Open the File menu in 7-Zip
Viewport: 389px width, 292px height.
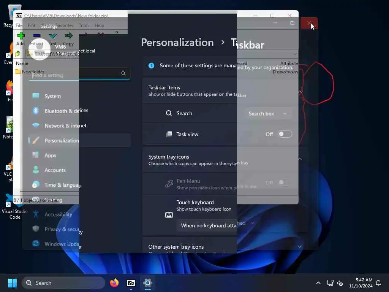pos(19,25)
